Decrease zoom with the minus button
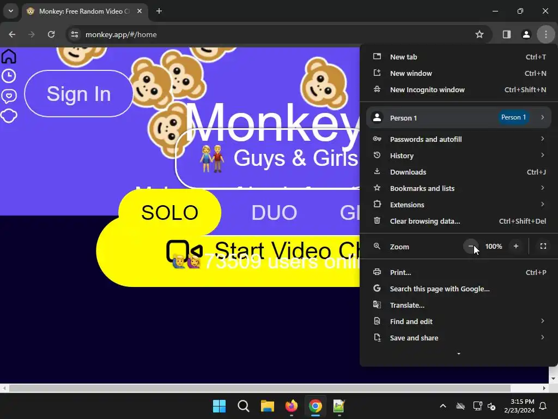Viewport: 558px width, 419px height. pyautogui.click(x=470, y=246)
